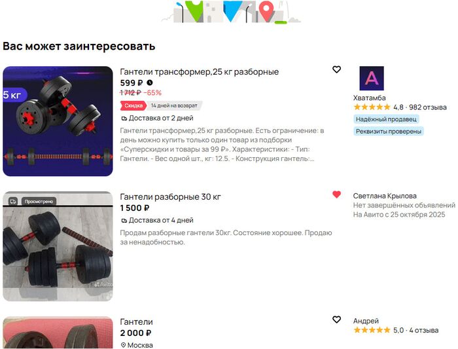
Task: Click the red 'Скидка' discount badge
Action: point(133,105)
